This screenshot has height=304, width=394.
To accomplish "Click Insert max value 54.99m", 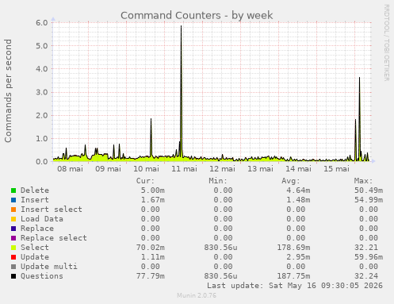I will (x=369, y=200).
